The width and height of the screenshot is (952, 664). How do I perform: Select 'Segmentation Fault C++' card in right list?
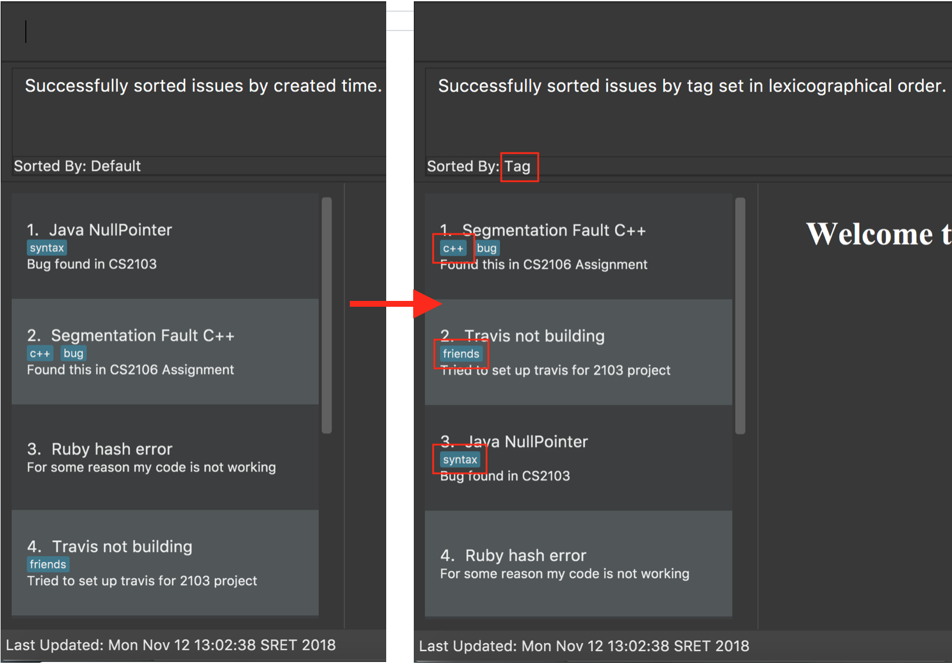click(579, 246)
